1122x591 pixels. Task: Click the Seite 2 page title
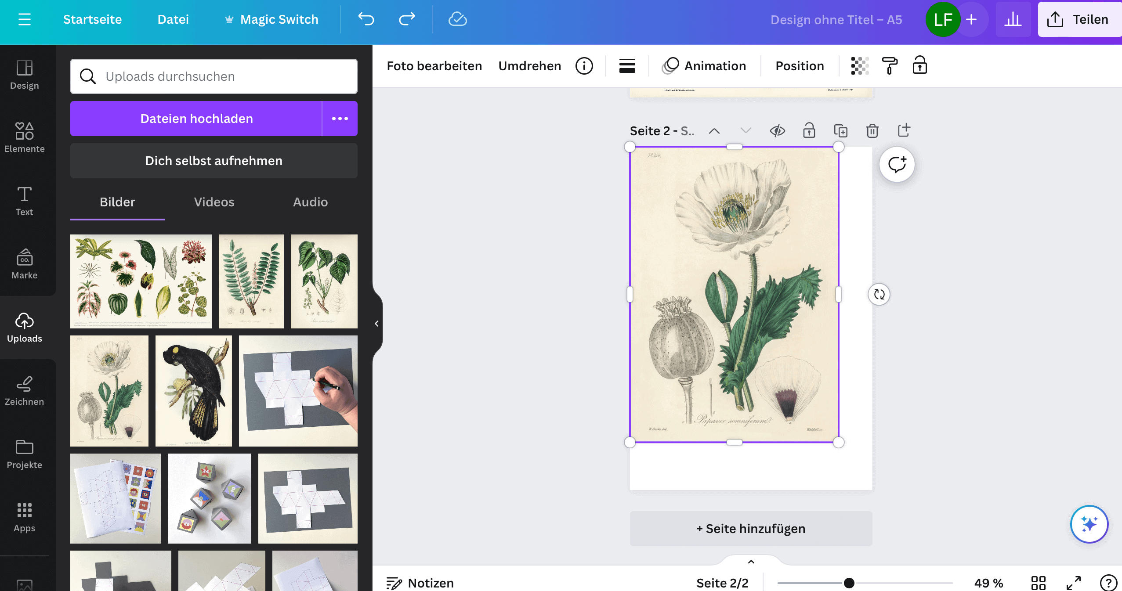pos(662,131)
